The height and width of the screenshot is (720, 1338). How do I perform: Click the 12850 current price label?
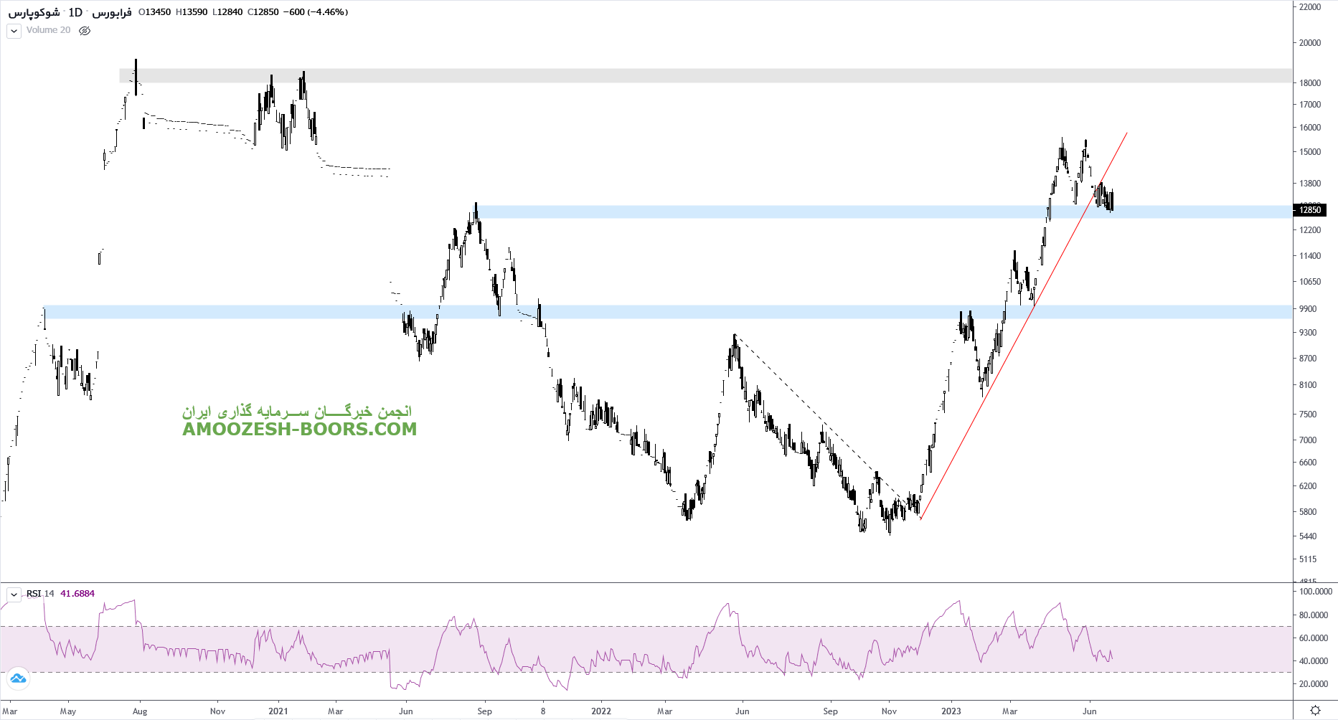[1310, 210]
